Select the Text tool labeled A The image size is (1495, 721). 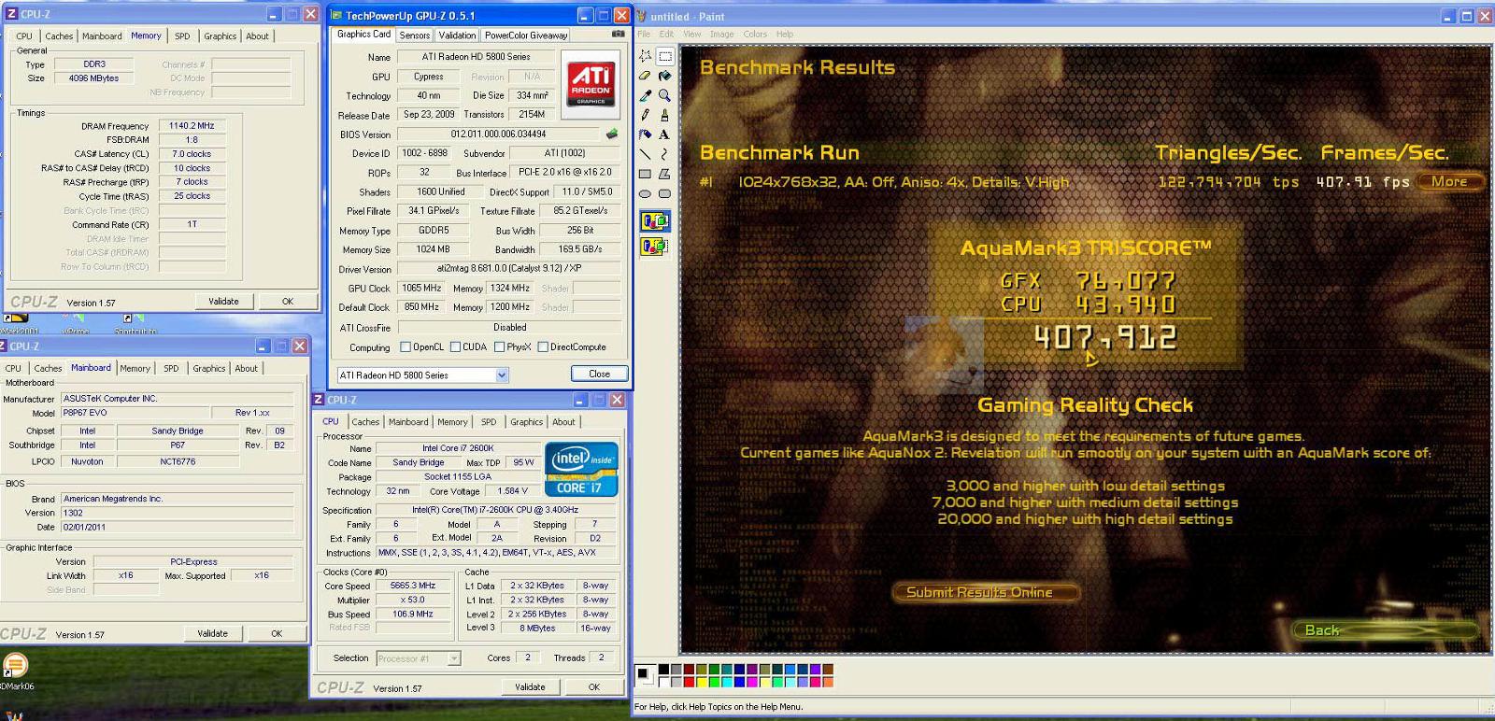click(x=664, y=134)
